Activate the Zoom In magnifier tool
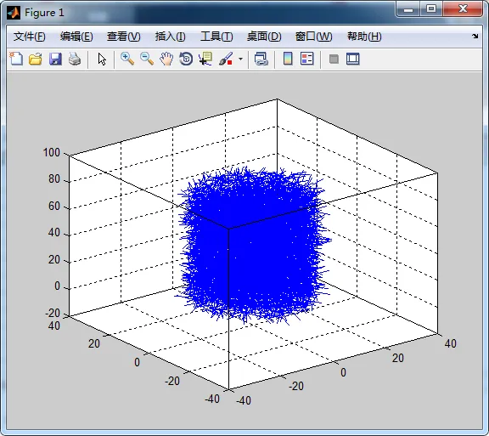The image size is (489, 436). coord(127,59)
